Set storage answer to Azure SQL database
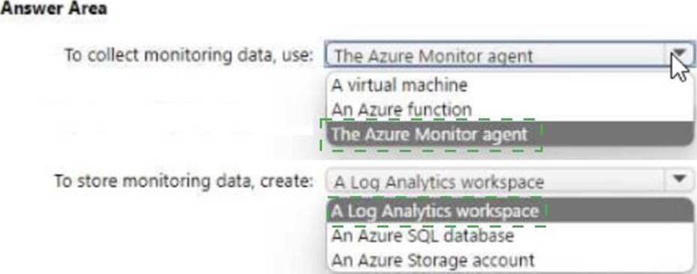The width and height of the screenshot is (697, 274). [422, 235]
